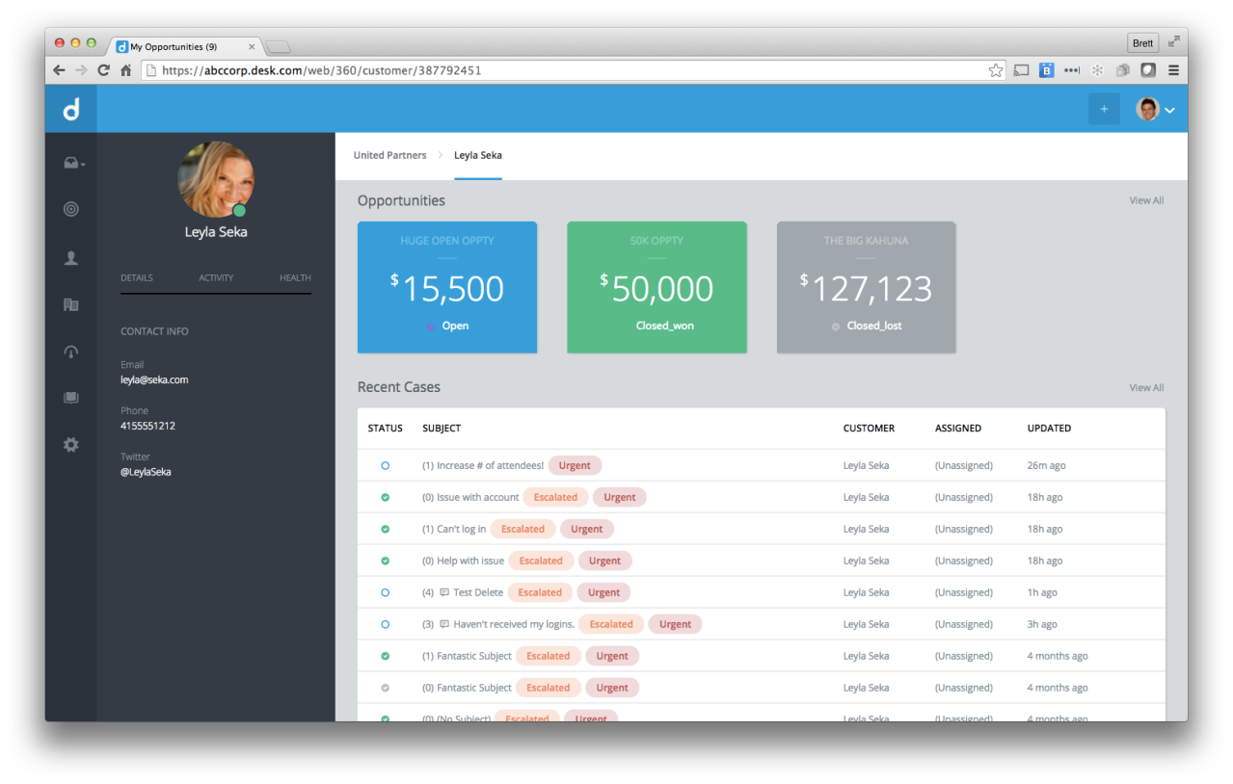The height and width of the screenshot is (784, 1233).
Task: Click the open circle status toggle on Test Delete case
Action: pos(385,591)
